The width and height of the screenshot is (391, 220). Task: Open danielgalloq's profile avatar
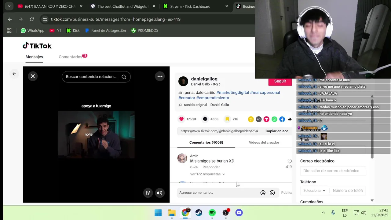(183, 81)
